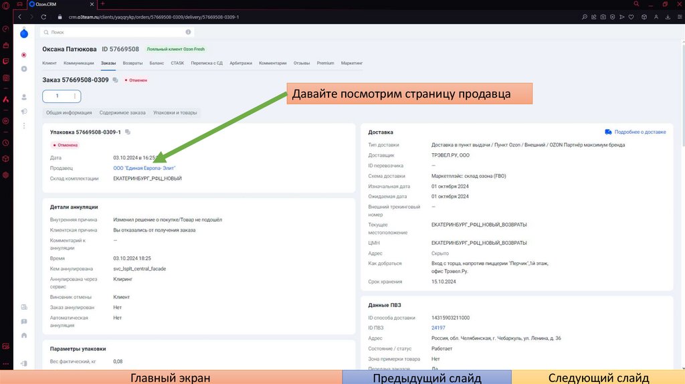Open the megaphone icon in CRM sidebar

tap(24, 112)
